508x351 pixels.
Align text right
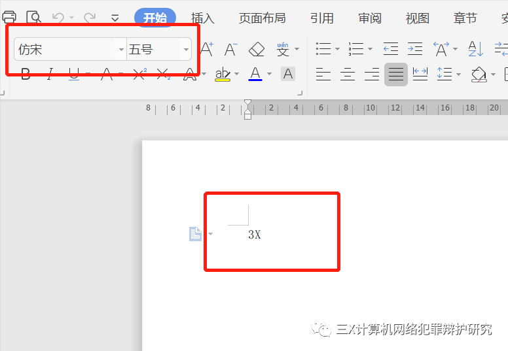(372, 74)
